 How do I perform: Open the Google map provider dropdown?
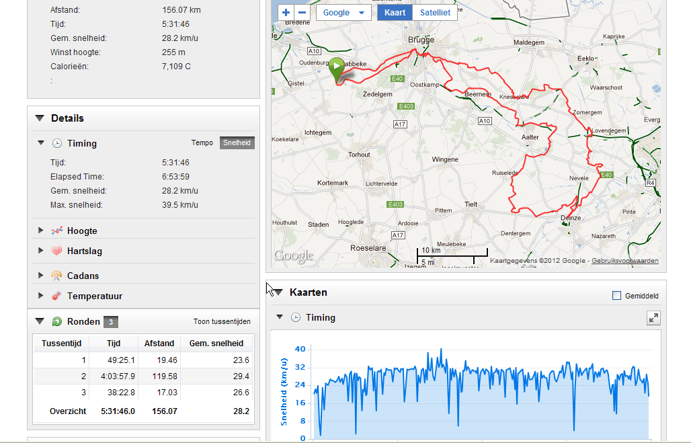(x=343, y=13)
